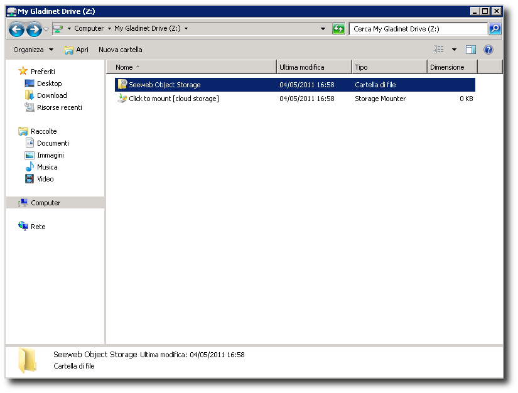Open Musica library
This screenshot has width=518, height=393.
(x=47, y=167)
